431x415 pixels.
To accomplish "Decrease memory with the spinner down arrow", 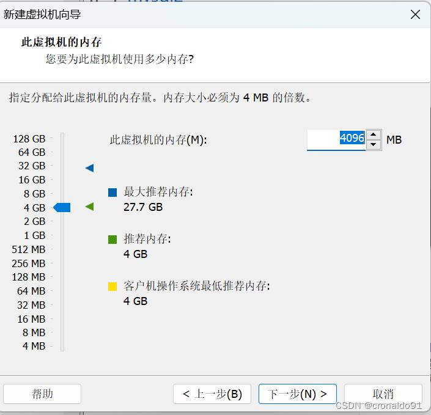I will point(374,145).
